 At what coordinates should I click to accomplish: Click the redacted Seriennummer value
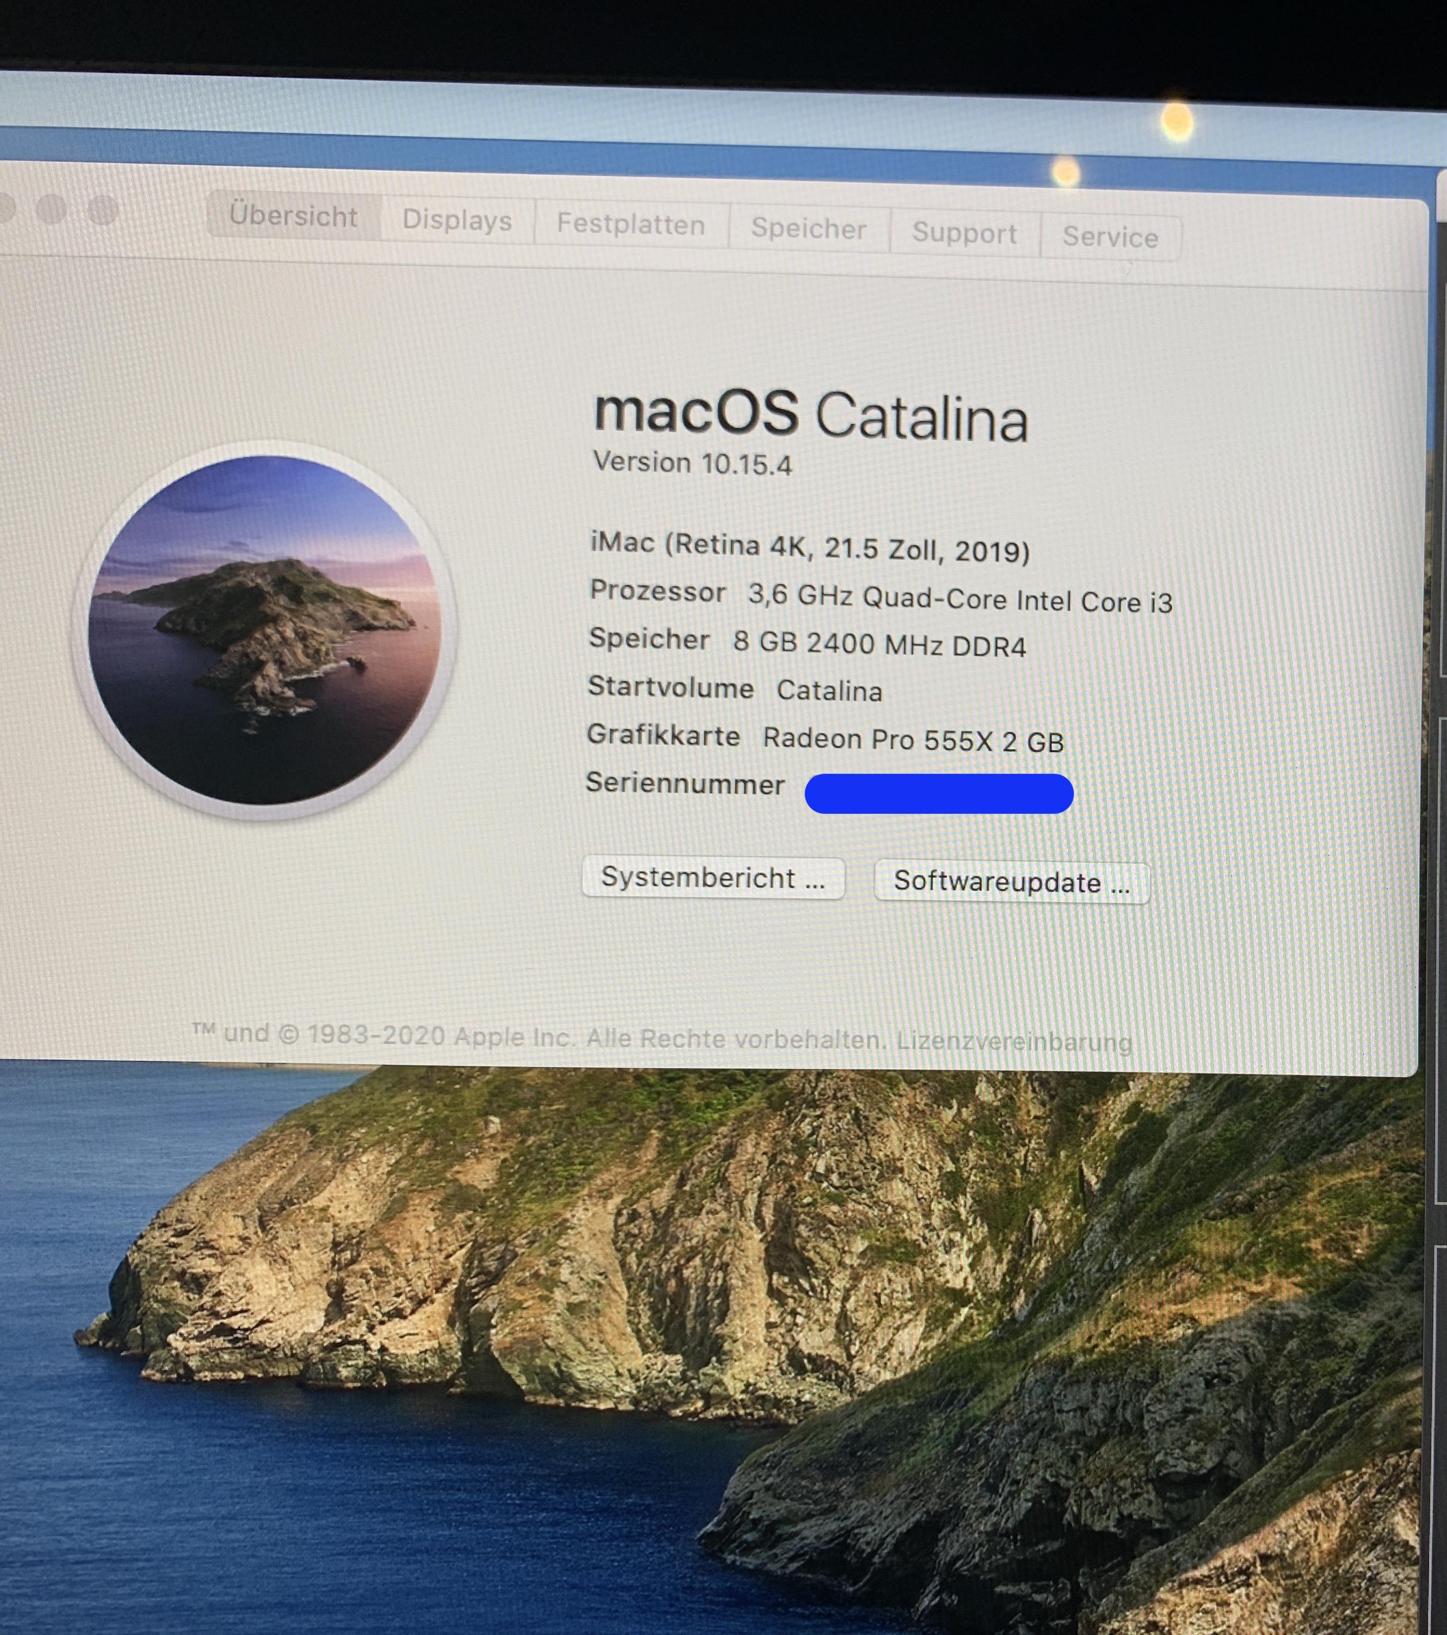pos(938,794)
